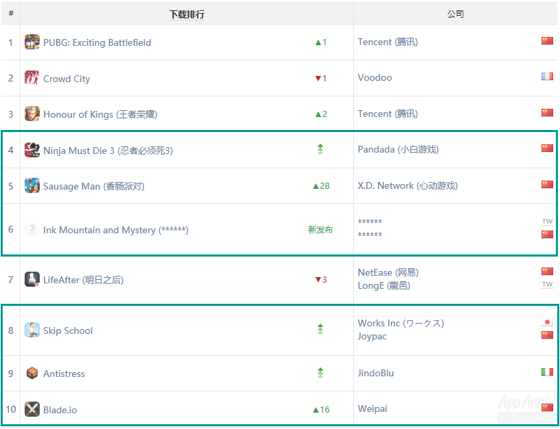Click the TW label in LifeAfter row
Image resolution: width=560 pixels, height=429 pixels.
(x=547, y=285)
